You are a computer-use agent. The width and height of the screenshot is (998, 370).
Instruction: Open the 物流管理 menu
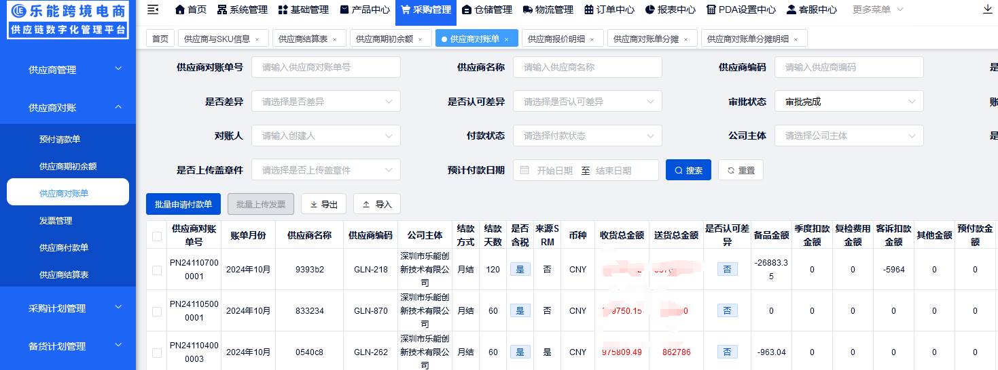click(x=548, y=9)
